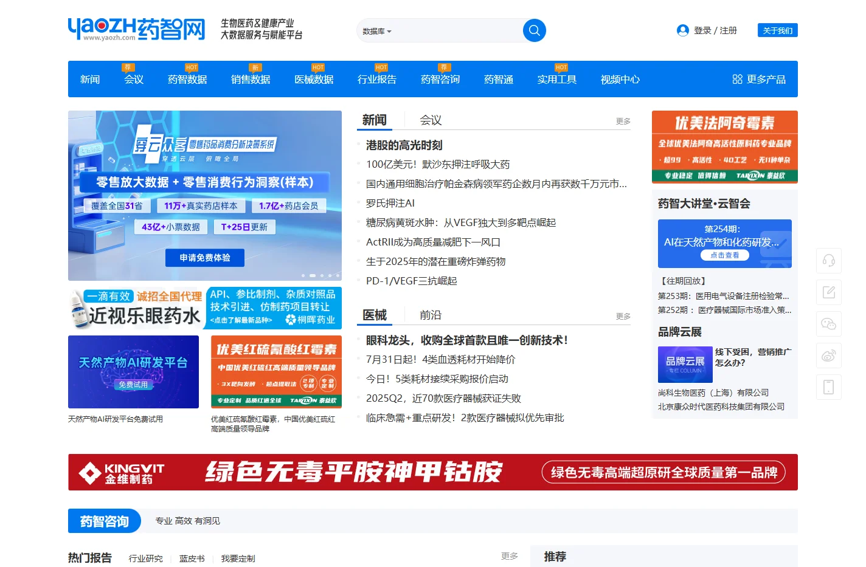This screenshot has height=567, width=866.
Task: Open 药智咨询 navigation item
Action: (440, 80)
